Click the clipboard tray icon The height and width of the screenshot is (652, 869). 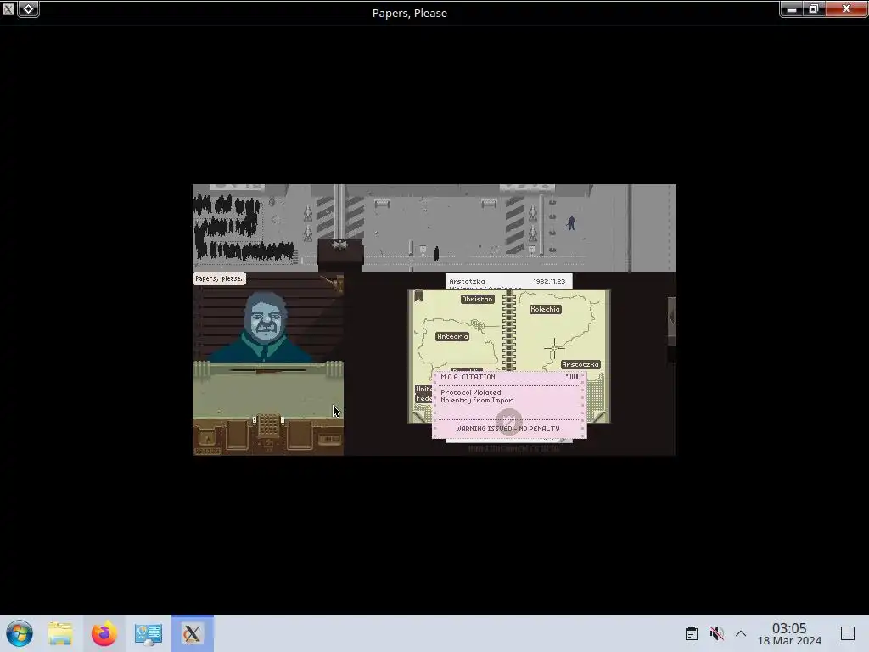pyautogui.click(x=691, y=633)
